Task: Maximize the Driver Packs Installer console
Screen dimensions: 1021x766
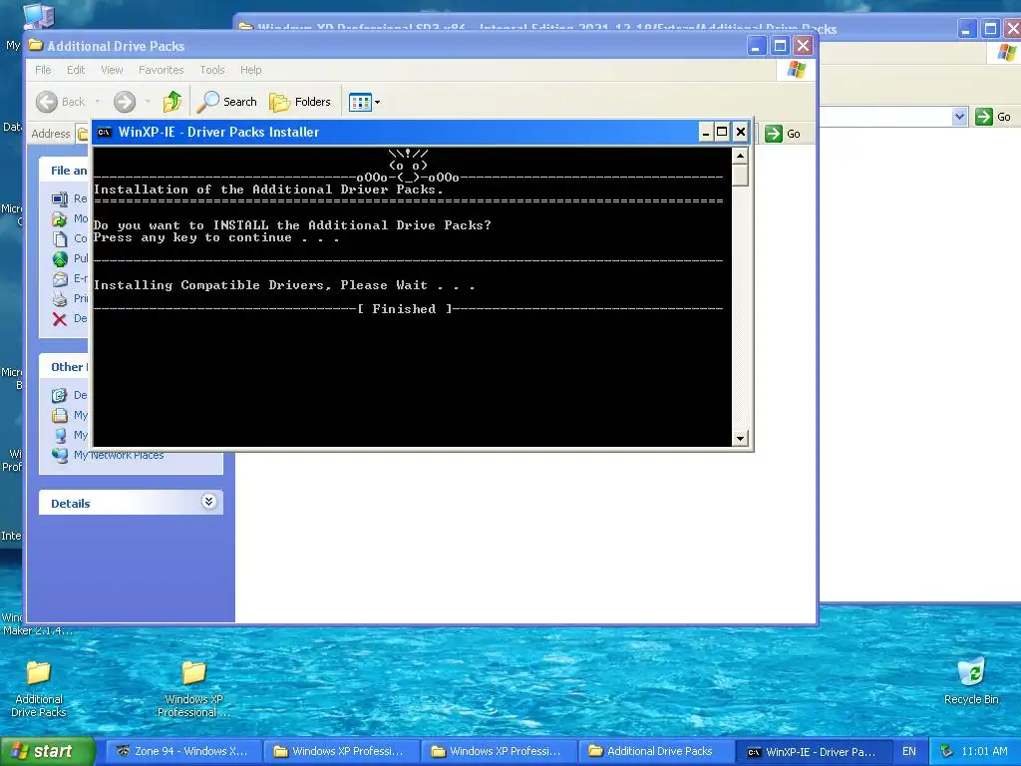Action: 722,133
